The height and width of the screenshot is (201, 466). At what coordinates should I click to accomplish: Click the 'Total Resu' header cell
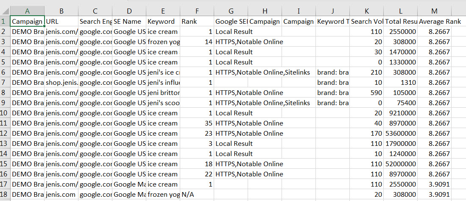point(400,21)
